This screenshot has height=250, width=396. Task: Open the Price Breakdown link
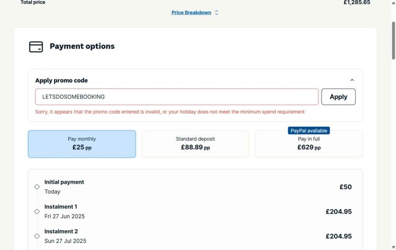191,12
